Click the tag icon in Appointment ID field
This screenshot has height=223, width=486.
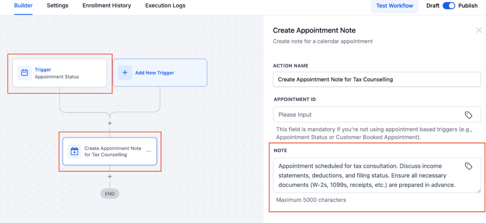(468, 115)
